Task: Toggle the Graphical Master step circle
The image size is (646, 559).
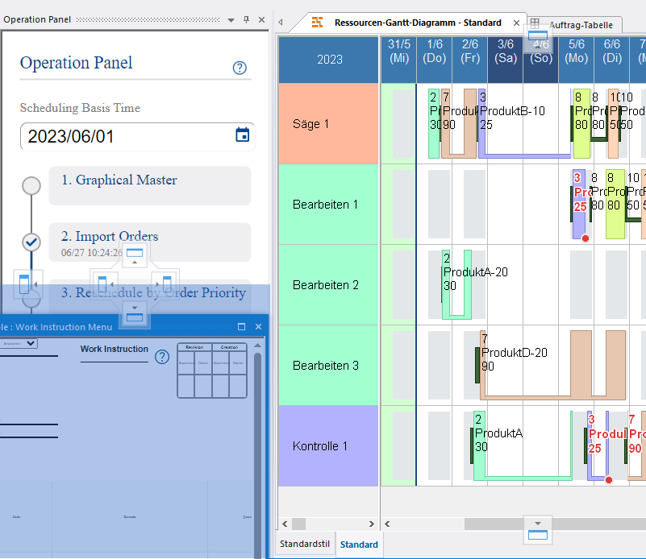Action: [31, 186]
